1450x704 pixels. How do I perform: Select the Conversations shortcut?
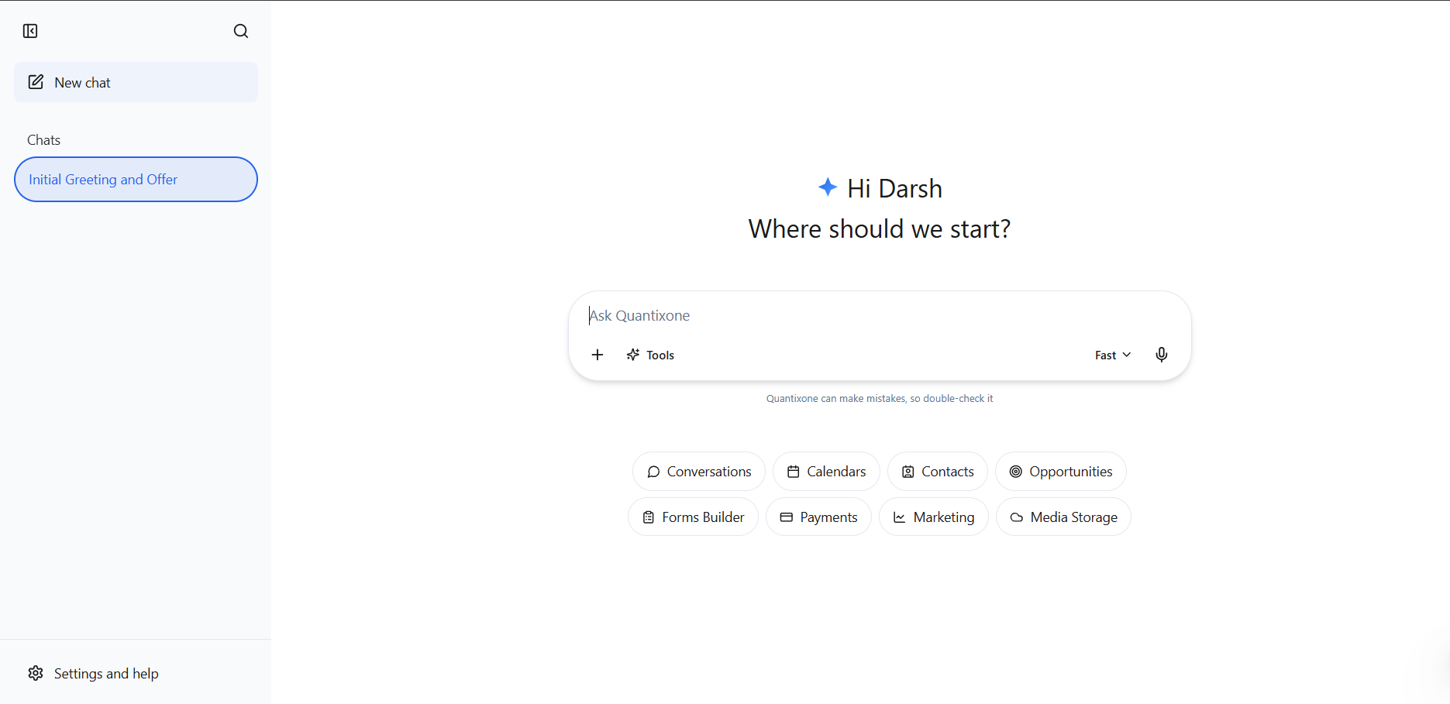point(698,471)
